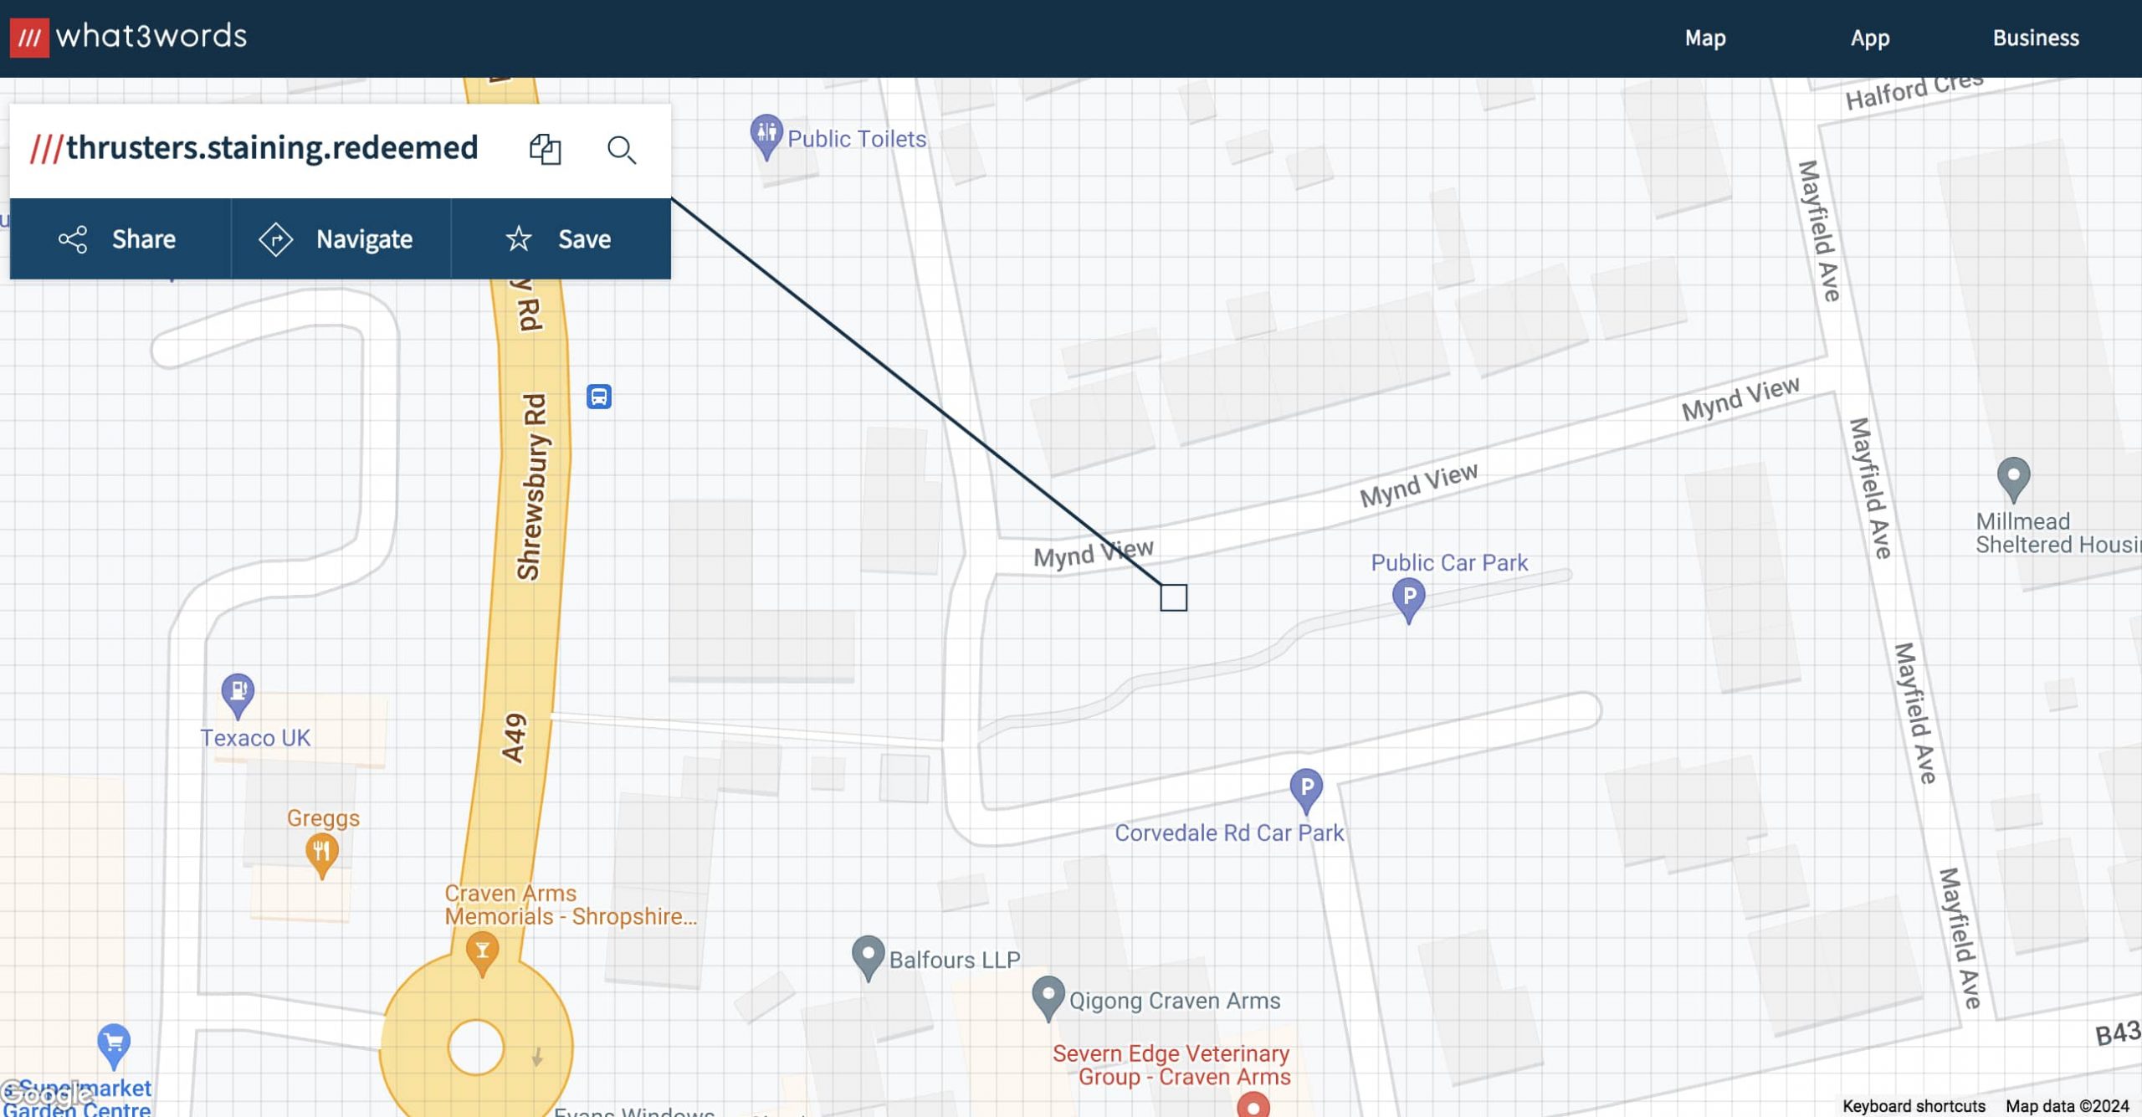Open the Business menu item
The height and width of the screenshot is (1117, 2142).
(2036, 38)
